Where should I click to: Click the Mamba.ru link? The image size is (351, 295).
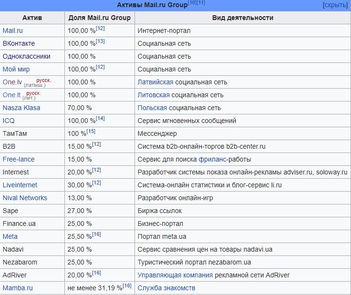pos(18,288)
